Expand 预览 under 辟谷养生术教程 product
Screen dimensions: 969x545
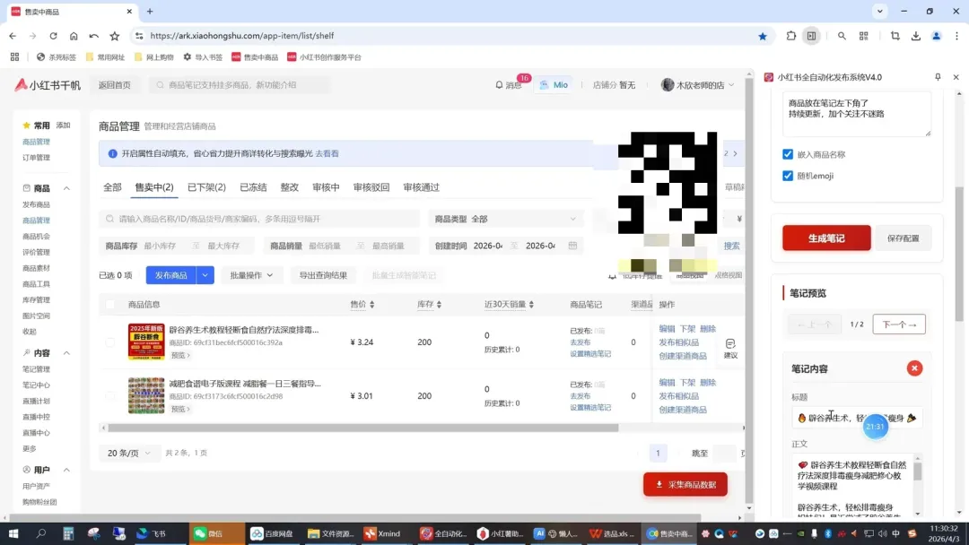tap(180, 356)
